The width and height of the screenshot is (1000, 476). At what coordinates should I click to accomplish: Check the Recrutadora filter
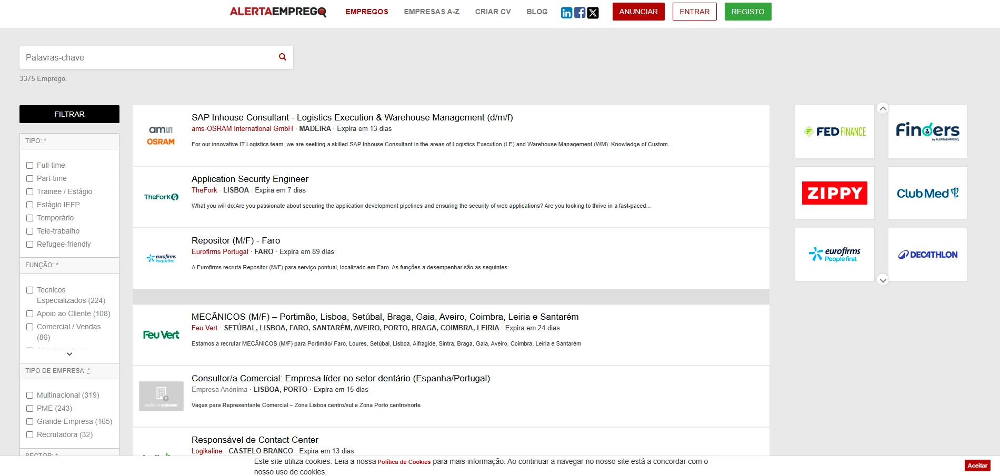coord(30,434)
